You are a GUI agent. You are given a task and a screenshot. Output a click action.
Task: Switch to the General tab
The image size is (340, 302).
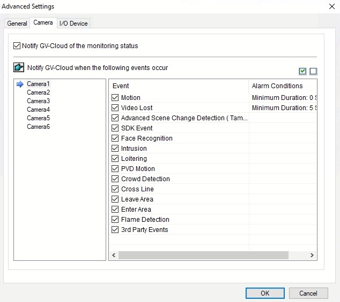coord(17,24)
